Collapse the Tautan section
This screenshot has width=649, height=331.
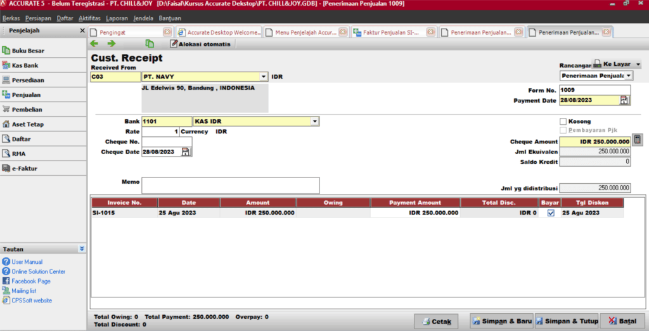pos(82,249)
